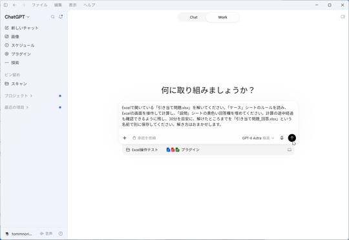
Task: Click the スケジュール clock icon
Action: click(6, 45)
